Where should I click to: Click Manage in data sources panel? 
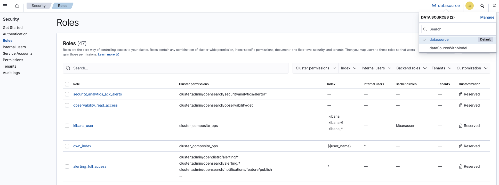[x=487, y=17]
